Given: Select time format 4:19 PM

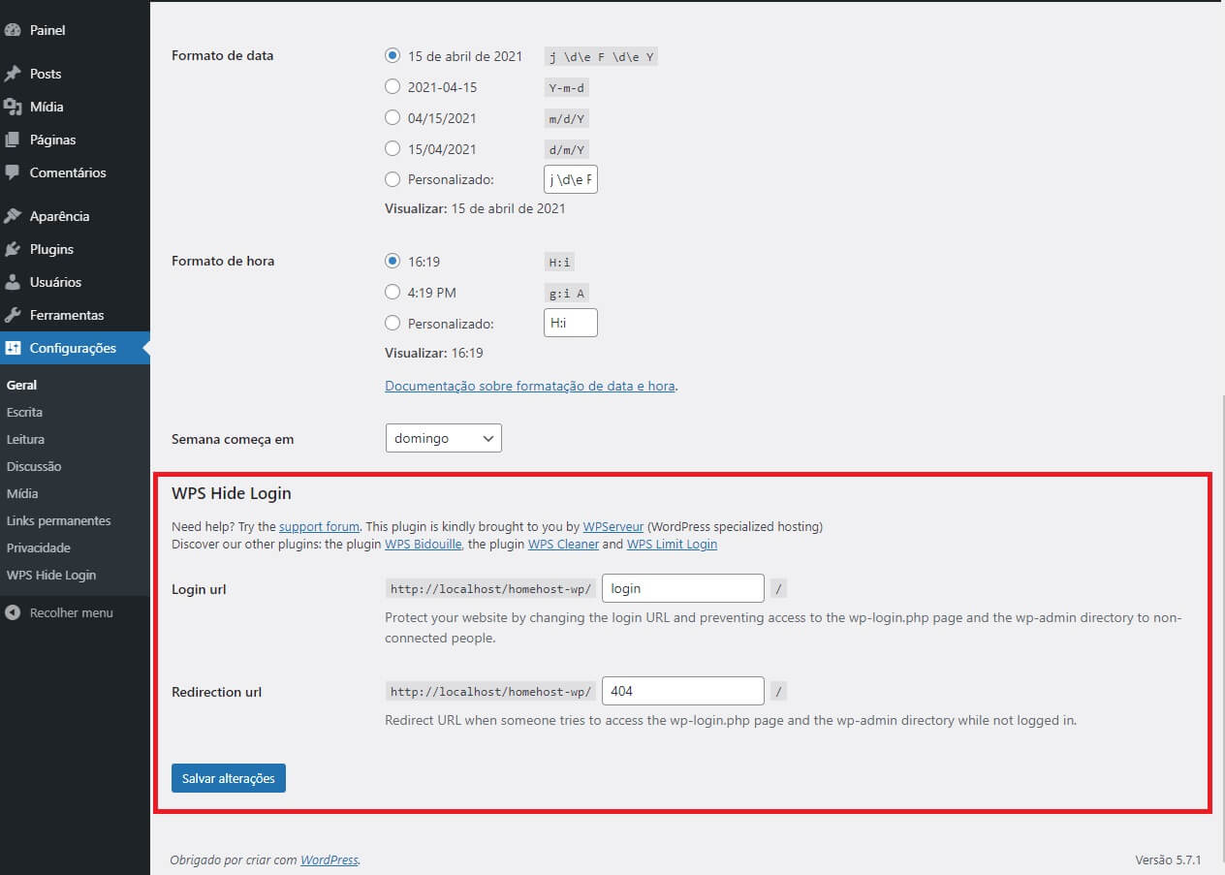Looking at the screenshot, I should pyautogui.click(x=393, y=292).
